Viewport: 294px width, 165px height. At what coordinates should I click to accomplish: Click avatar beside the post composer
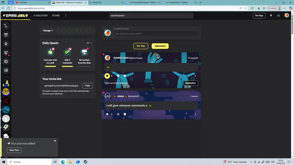(x=107, y=33)
